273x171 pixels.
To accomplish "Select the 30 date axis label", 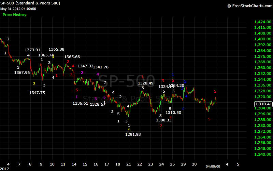I will (194, 164).
